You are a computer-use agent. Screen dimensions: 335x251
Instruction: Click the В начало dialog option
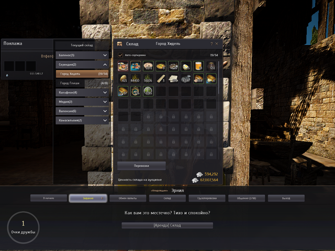click(49, 198)
